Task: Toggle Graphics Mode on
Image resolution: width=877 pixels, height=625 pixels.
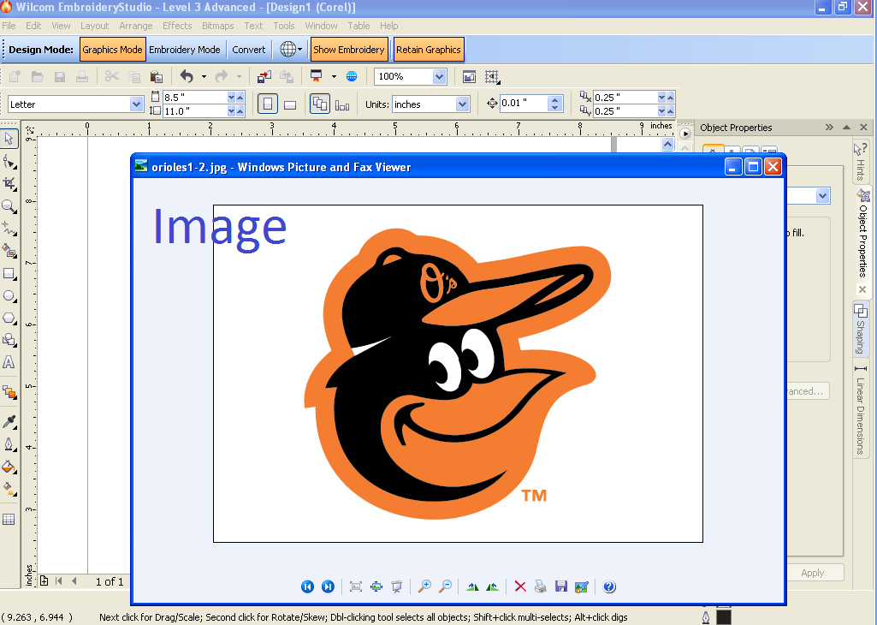Action: tap(112, 50)
